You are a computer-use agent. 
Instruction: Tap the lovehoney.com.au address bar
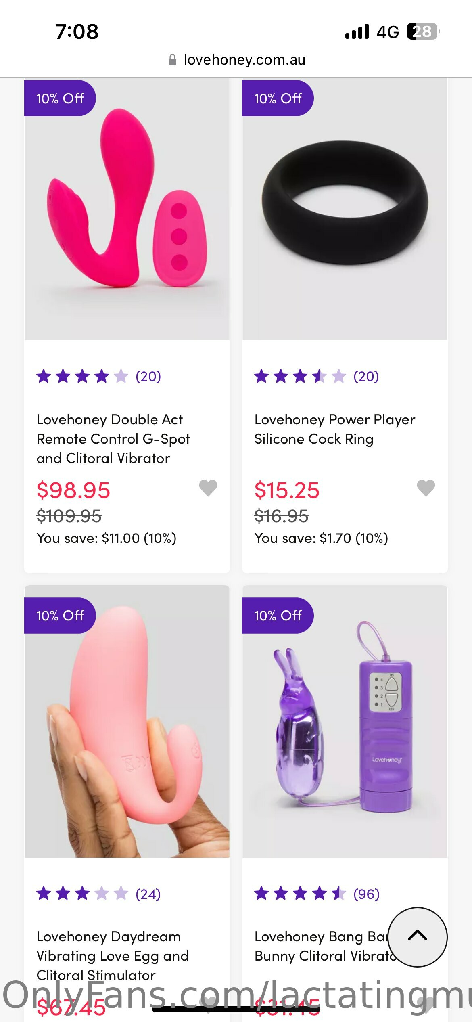(x=244, y=60)
